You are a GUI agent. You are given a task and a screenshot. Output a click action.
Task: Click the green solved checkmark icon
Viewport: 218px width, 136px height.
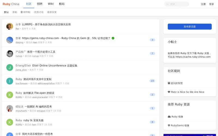pyautogui.click(x=113, y=38)
